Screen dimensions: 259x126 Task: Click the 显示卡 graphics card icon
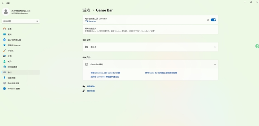[x=87, y=47]
